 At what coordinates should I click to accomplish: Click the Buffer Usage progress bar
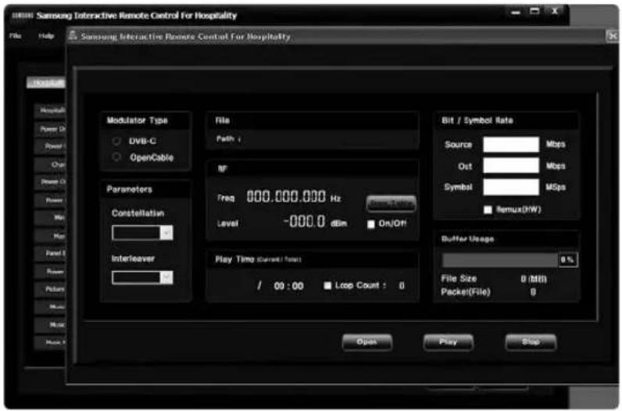pos(500,260)
